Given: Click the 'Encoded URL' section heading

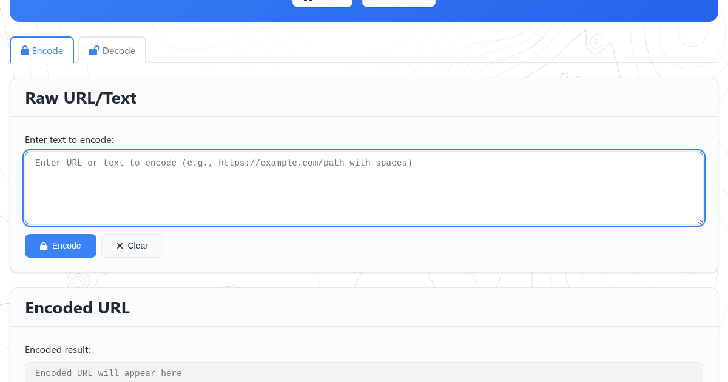Looking at the screenshot, I should point(77,307).
